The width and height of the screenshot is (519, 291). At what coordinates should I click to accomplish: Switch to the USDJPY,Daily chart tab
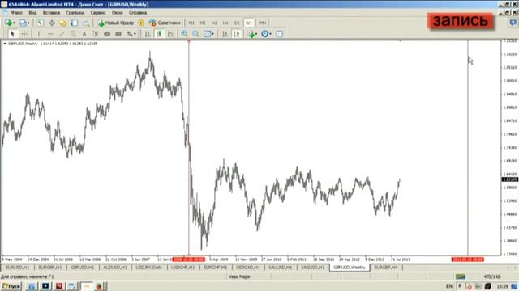click(x=149, y=268)
